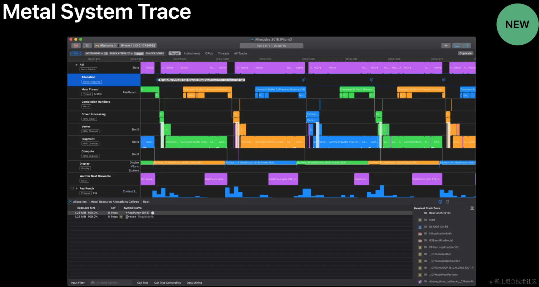
Task: Collapse the A11 track group triangle
Action: coord(76,65)
